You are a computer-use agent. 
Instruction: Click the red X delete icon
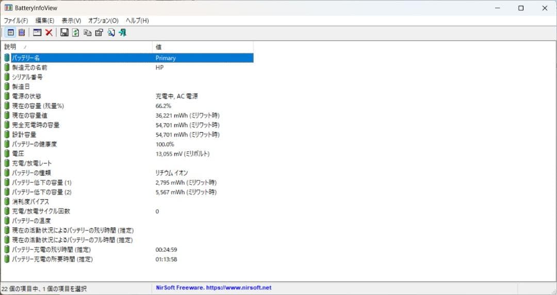(x=49, y=32)
